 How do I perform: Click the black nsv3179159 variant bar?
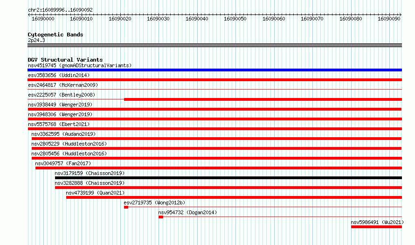click(228, 178)
